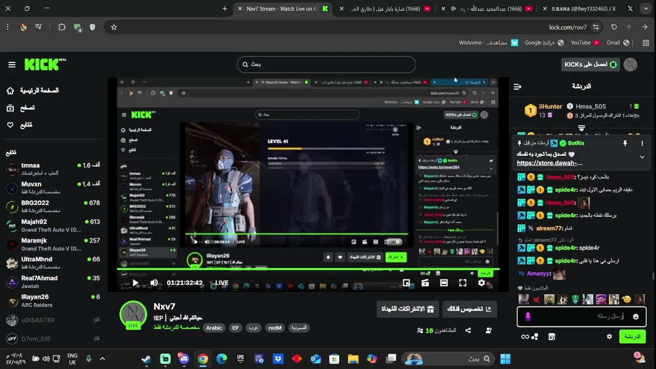Bookmark this page with star icon
This screenshot has height=369, width=656.
tap(114, 27)
